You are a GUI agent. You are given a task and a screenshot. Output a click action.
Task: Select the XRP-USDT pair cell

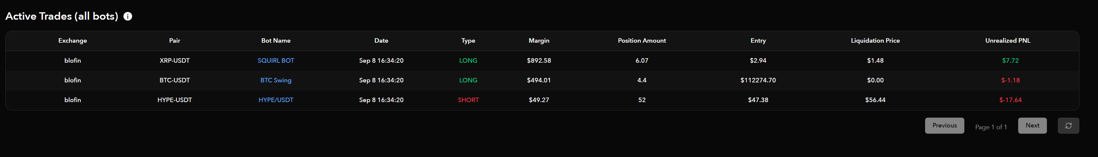[175, 61]
